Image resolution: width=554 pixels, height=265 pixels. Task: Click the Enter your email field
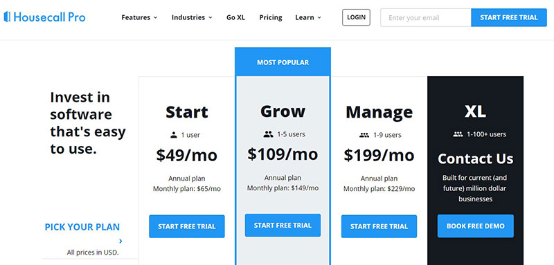[426, 17]
